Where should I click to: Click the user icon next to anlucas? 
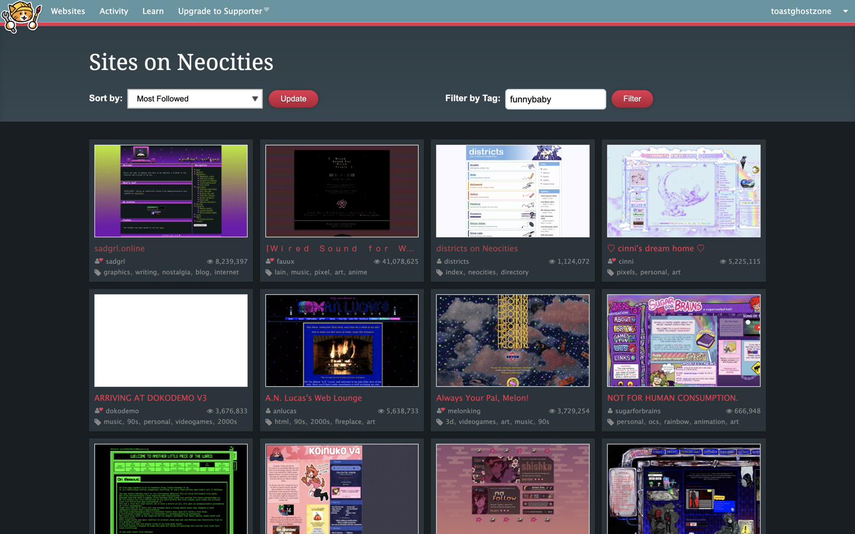click(268, 411)
